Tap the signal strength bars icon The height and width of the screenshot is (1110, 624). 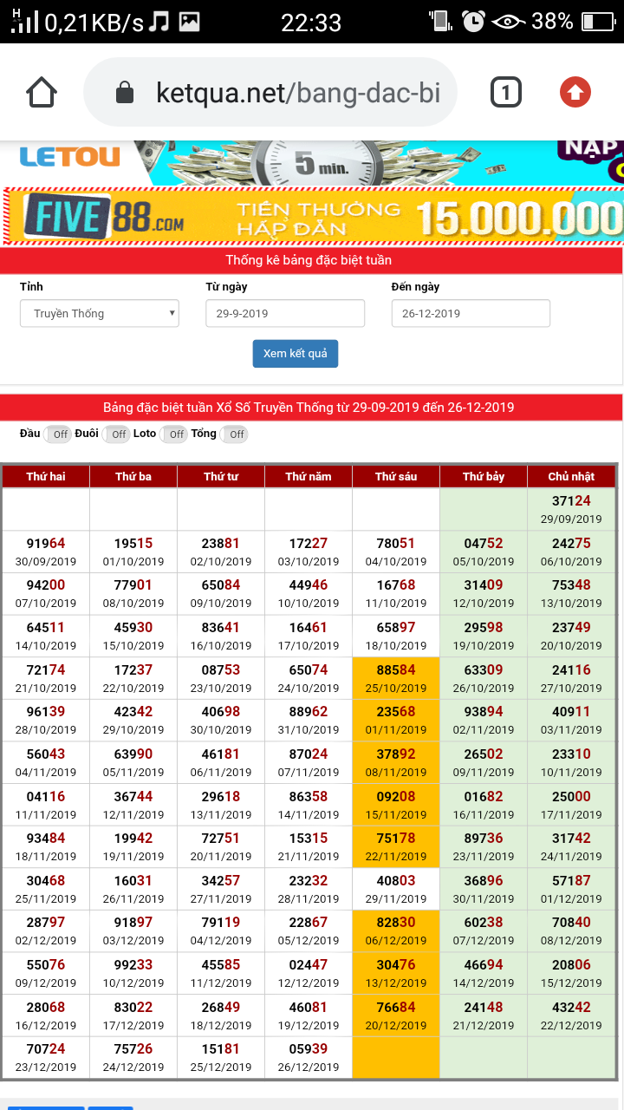(25, 22)
